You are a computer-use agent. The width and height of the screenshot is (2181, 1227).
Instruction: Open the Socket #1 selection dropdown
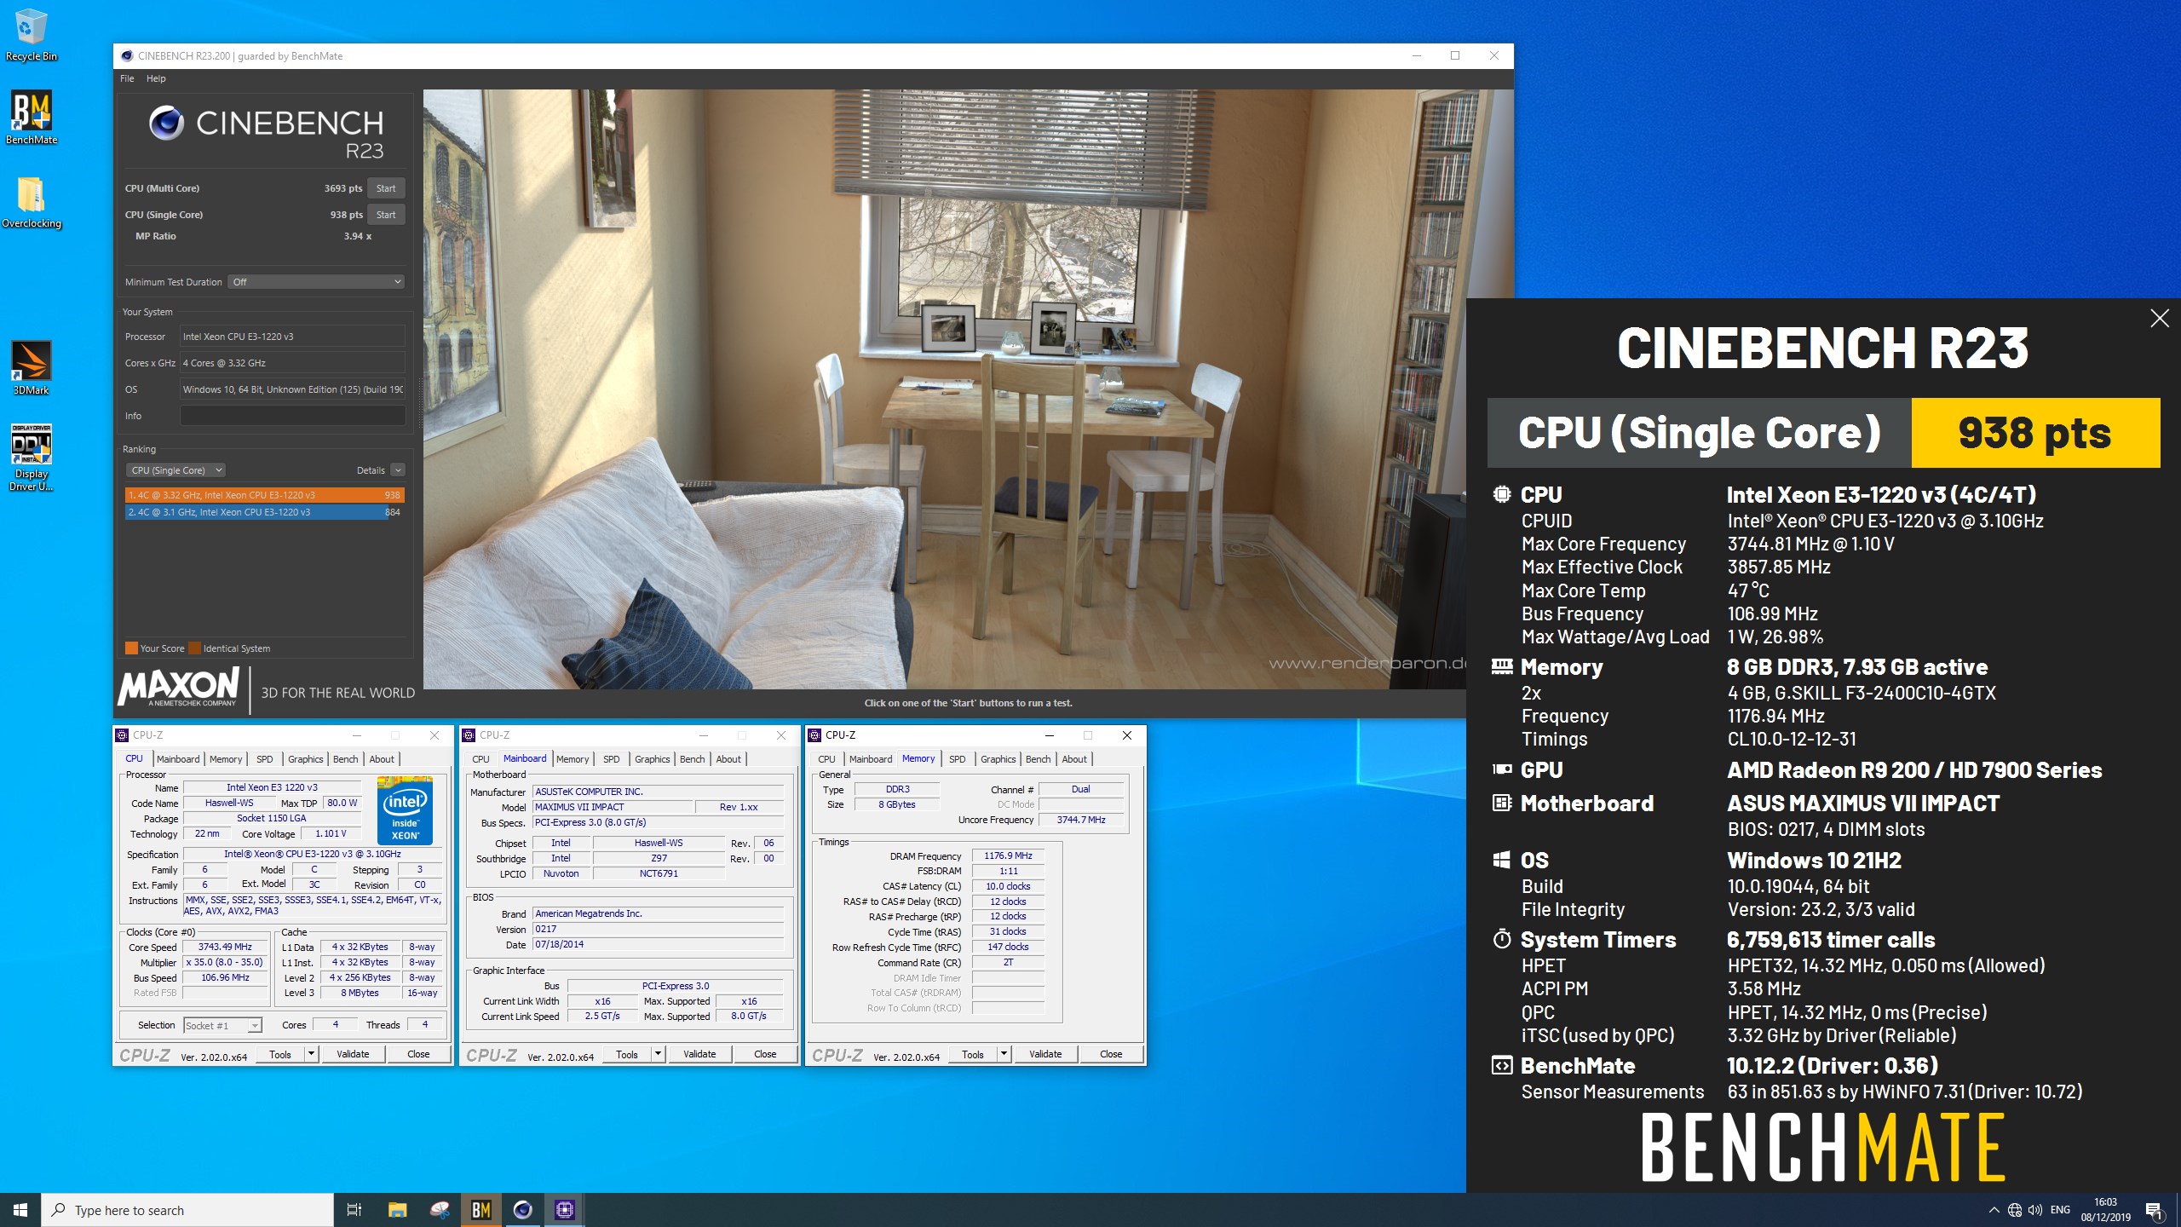coord(223,1025)
